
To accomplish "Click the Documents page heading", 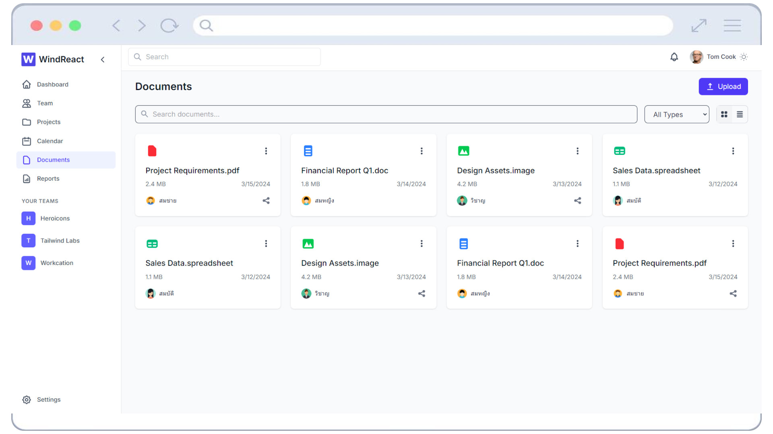I will pos(163,86).
